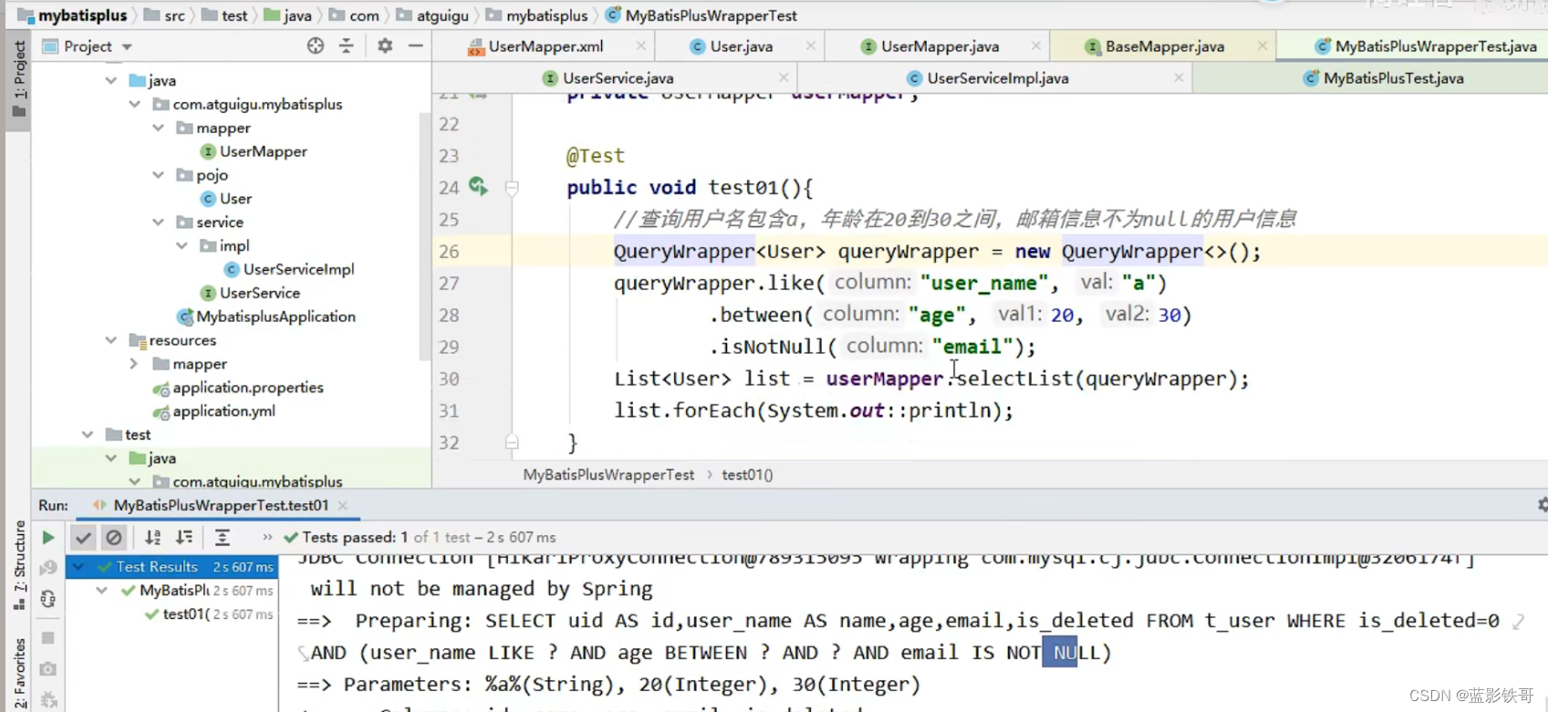Collapse the pojo package
The width and height of the screenshot is (1548, 712).
(x=159, y=175)
